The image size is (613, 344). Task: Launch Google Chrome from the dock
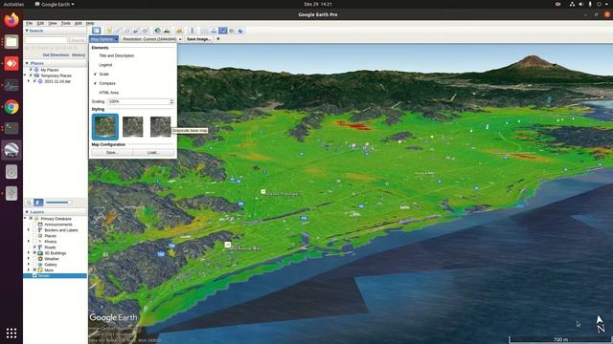11,107
